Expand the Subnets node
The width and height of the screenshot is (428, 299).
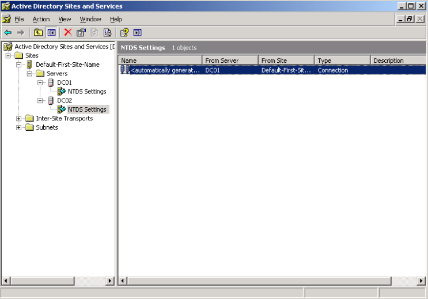coord(18,128)
